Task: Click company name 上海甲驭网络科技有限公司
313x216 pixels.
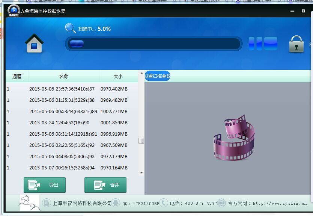Action: coord(82,203)
